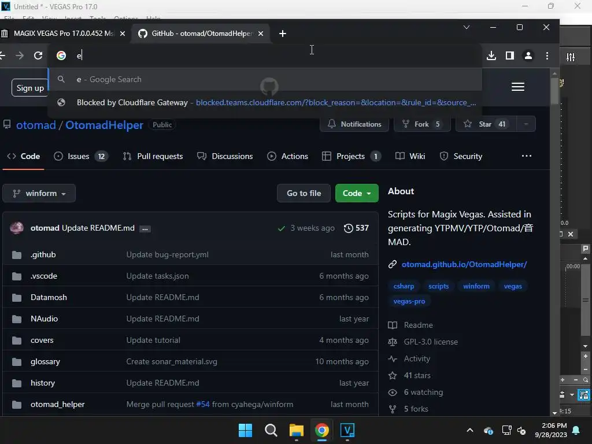Open Chrome profile menu
The width and height of the screenshot is (592, 444).
coord(528,56)
